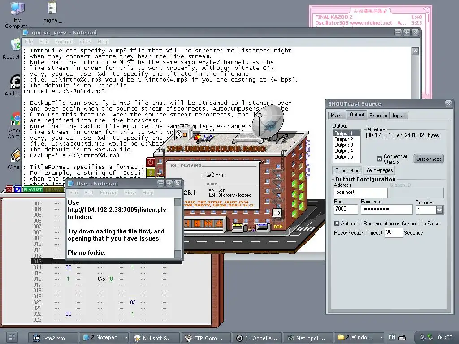Switch to the green PLAYLIST tab
This screenshot has width=459, height=344.
33,189
